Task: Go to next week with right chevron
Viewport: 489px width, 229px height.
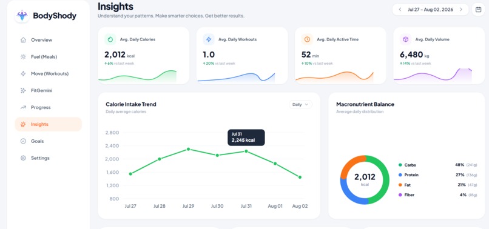Action: [461, 9]
